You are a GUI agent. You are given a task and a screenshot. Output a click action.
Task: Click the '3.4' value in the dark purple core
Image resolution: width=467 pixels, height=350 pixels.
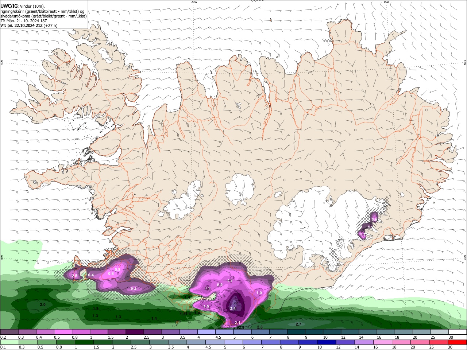(233, 308)
